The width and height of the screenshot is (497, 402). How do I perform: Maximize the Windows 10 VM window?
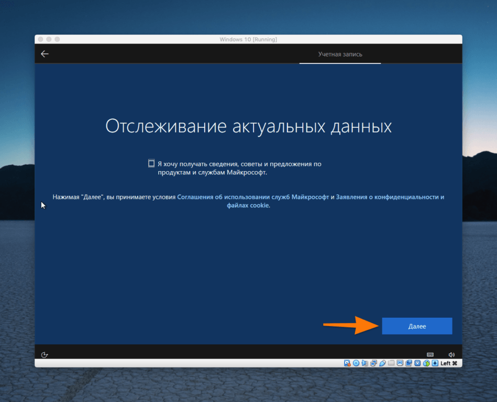[x=57, y=39]
